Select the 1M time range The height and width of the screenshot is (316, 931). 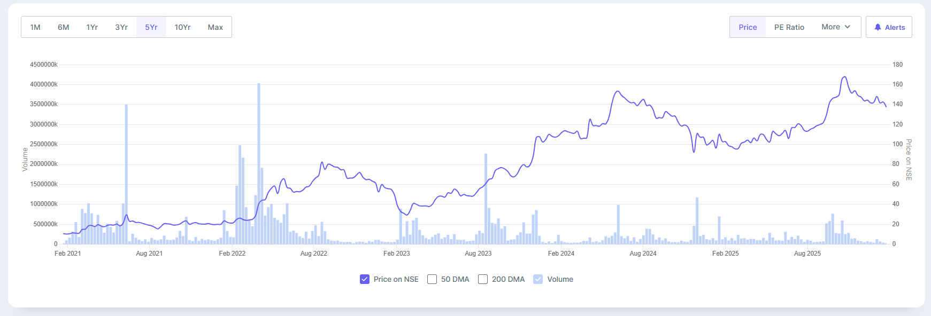pyautogui.click(x=35, y=27)
